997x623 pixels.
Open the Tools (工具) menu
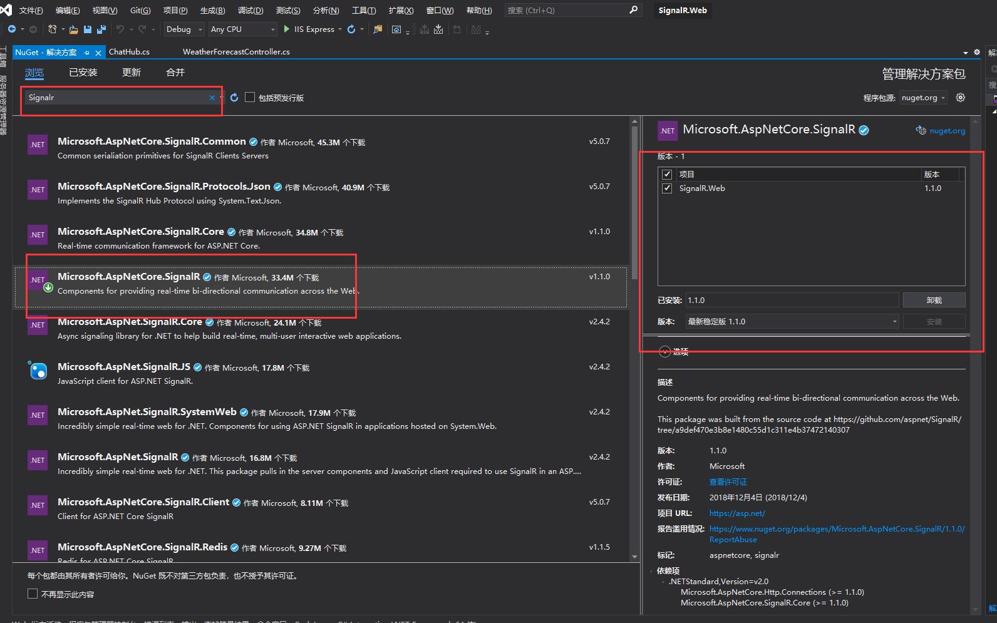click(364, 10)
